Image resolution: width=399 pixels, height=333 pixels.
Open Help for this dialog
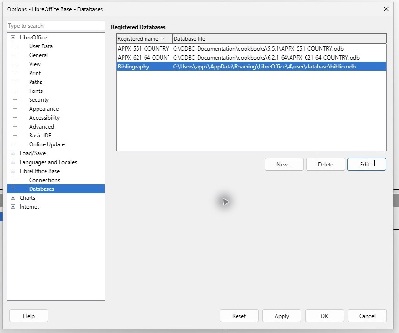click(29, 316)
